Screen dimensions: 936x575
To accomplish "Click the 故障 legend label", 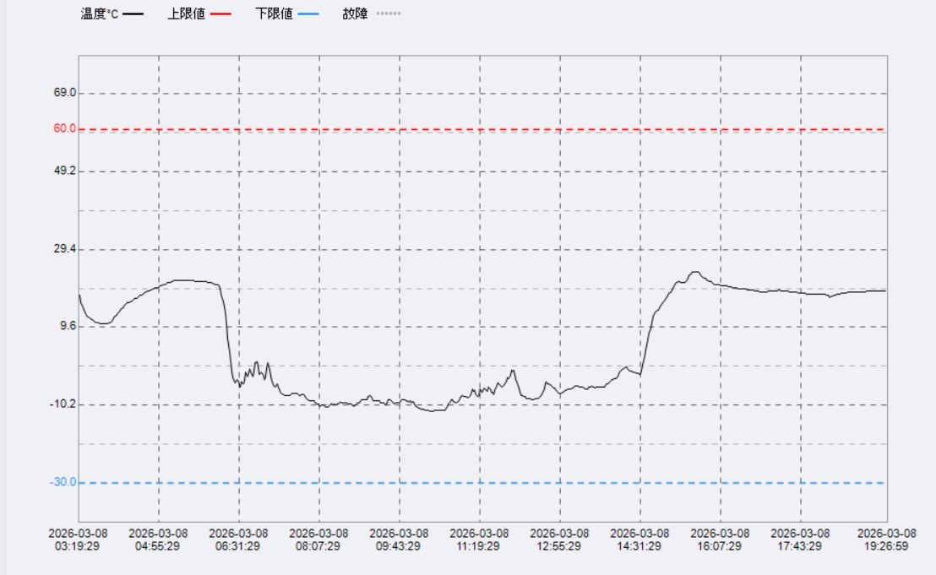I will (x=355, y=14).
